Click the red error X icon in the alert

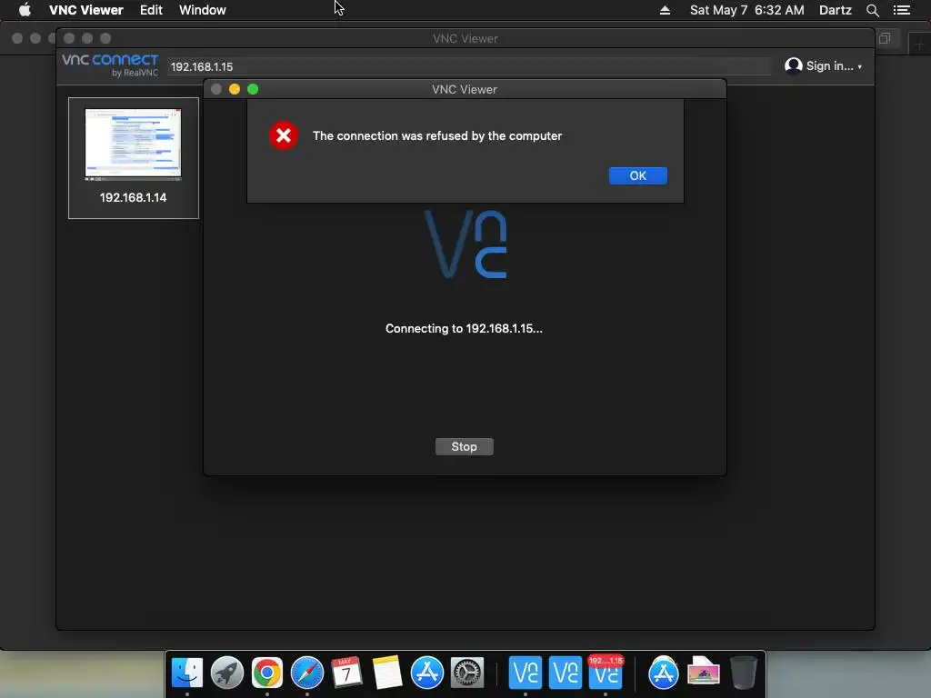point(284,136)
